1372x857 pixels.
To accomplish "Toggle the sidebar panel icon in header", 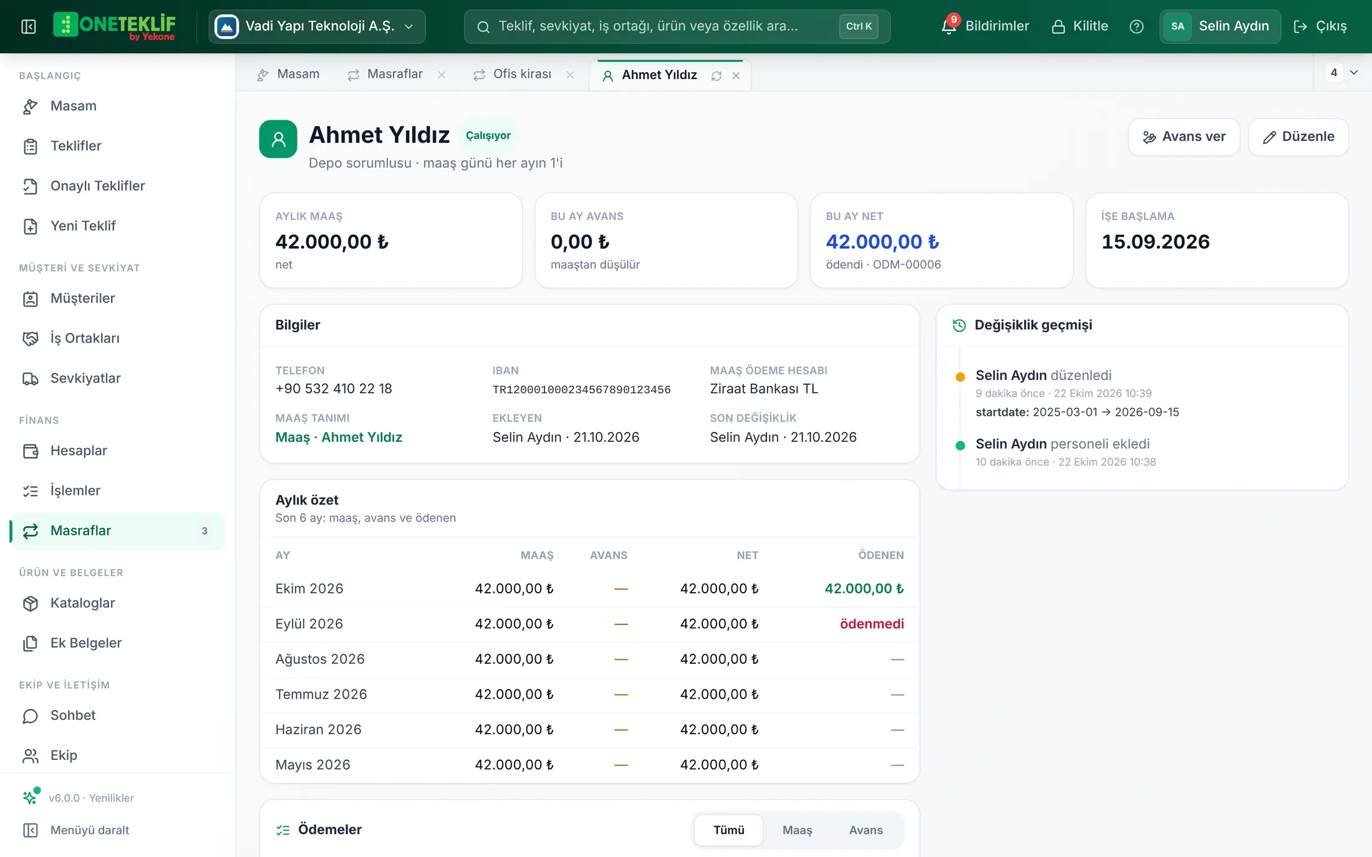I will click(29, 26).
